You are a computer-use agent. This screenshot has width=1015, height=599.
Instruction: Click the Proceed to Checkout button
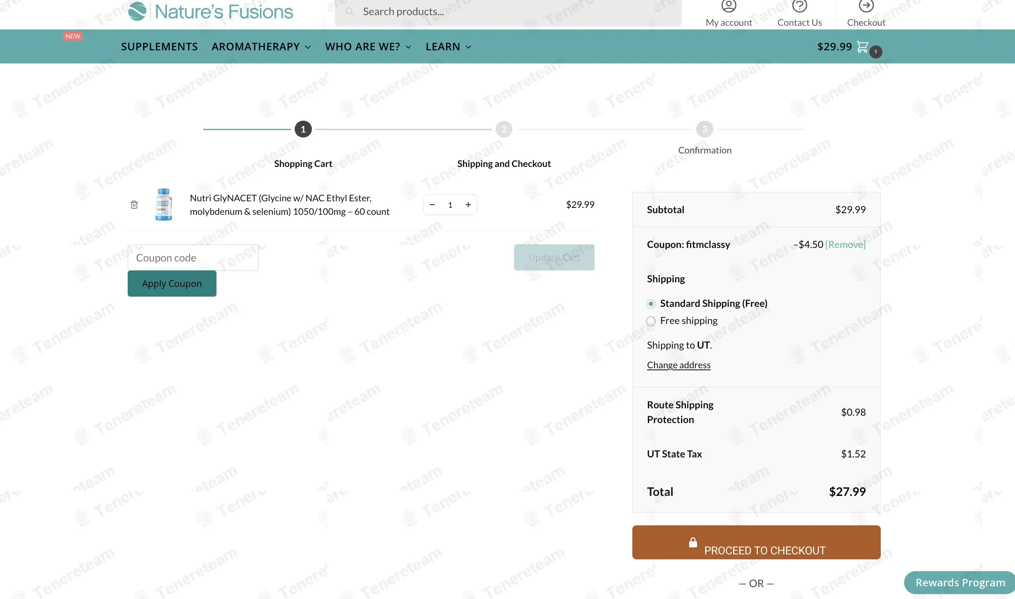(756, 543)
